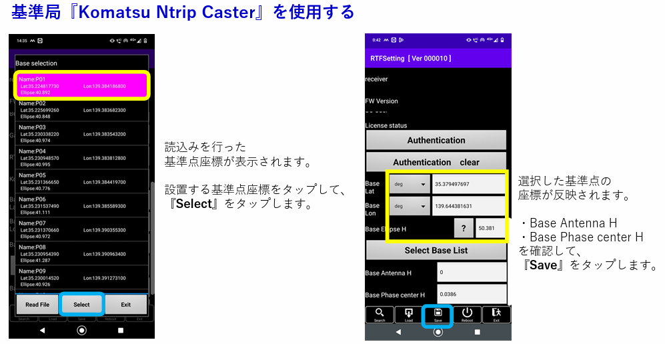Click the Select button in Base selection
This screenshot has height=344, width=665.
click(x=81, y=305)
